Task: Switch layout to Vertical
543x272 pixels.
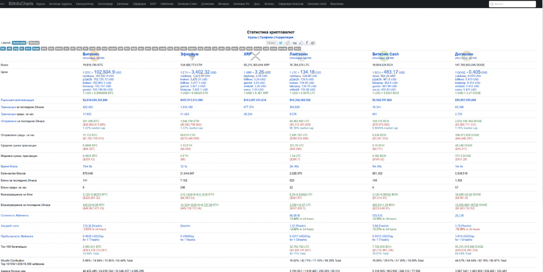Action: click(x=34, y=43)
